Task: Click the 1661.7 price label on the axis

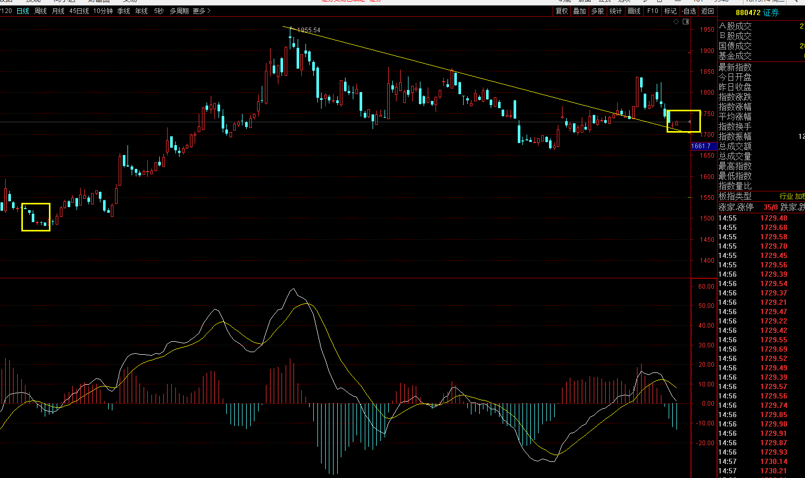Action: 701,146
